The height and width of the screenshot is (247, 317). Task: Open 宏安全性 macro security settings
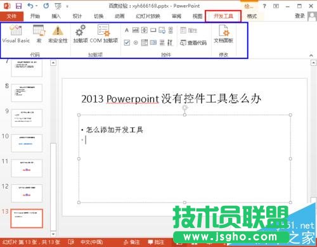58,34
